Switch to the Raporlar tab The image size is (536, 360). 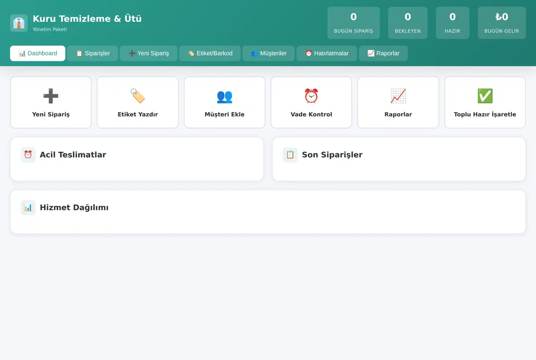[383, 53]
